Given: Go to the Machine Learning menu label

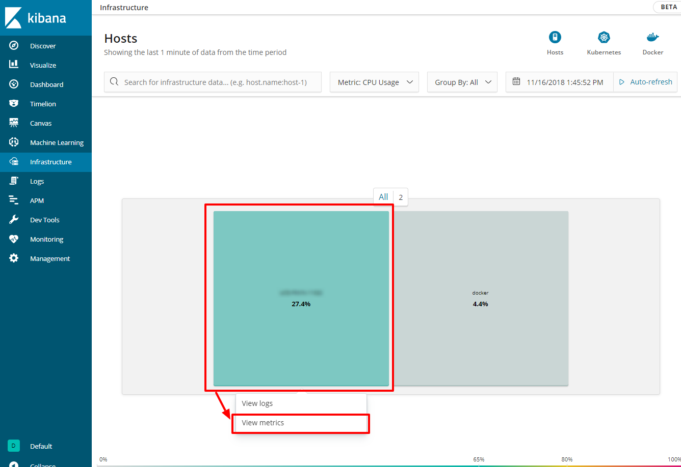Looking at the screenshot, I should [57, 142].
